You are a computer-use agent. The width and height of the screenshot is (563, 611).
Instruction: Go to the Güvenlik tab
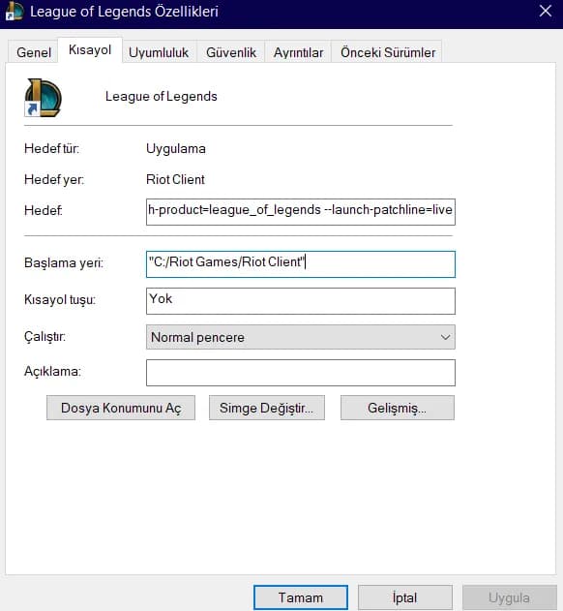click(231, 52)
